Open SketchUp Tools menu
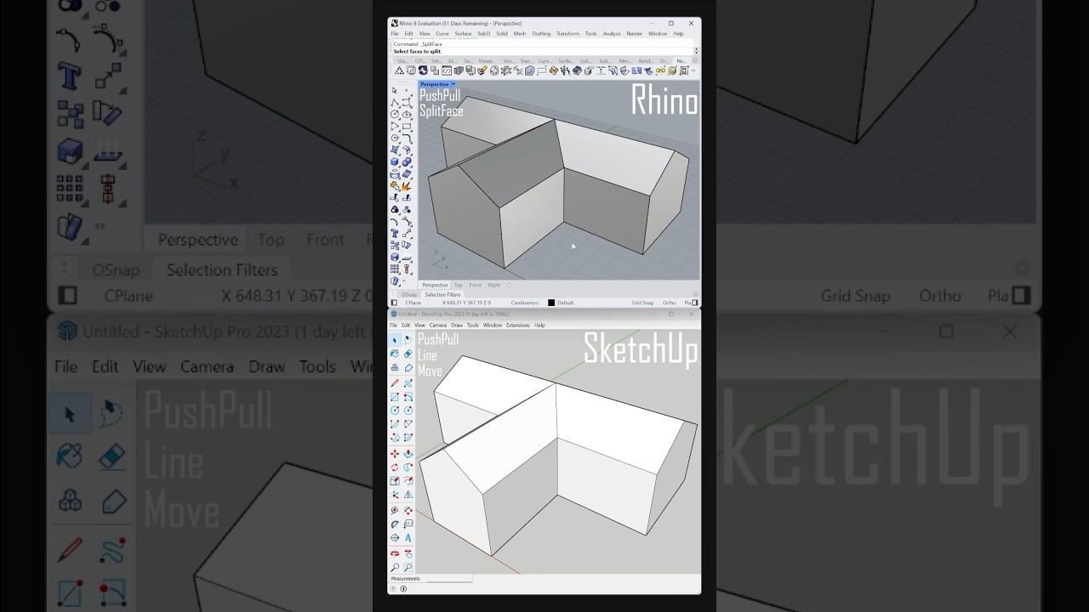The width and height of the screenshot is (1089, 612). point(473,325)
